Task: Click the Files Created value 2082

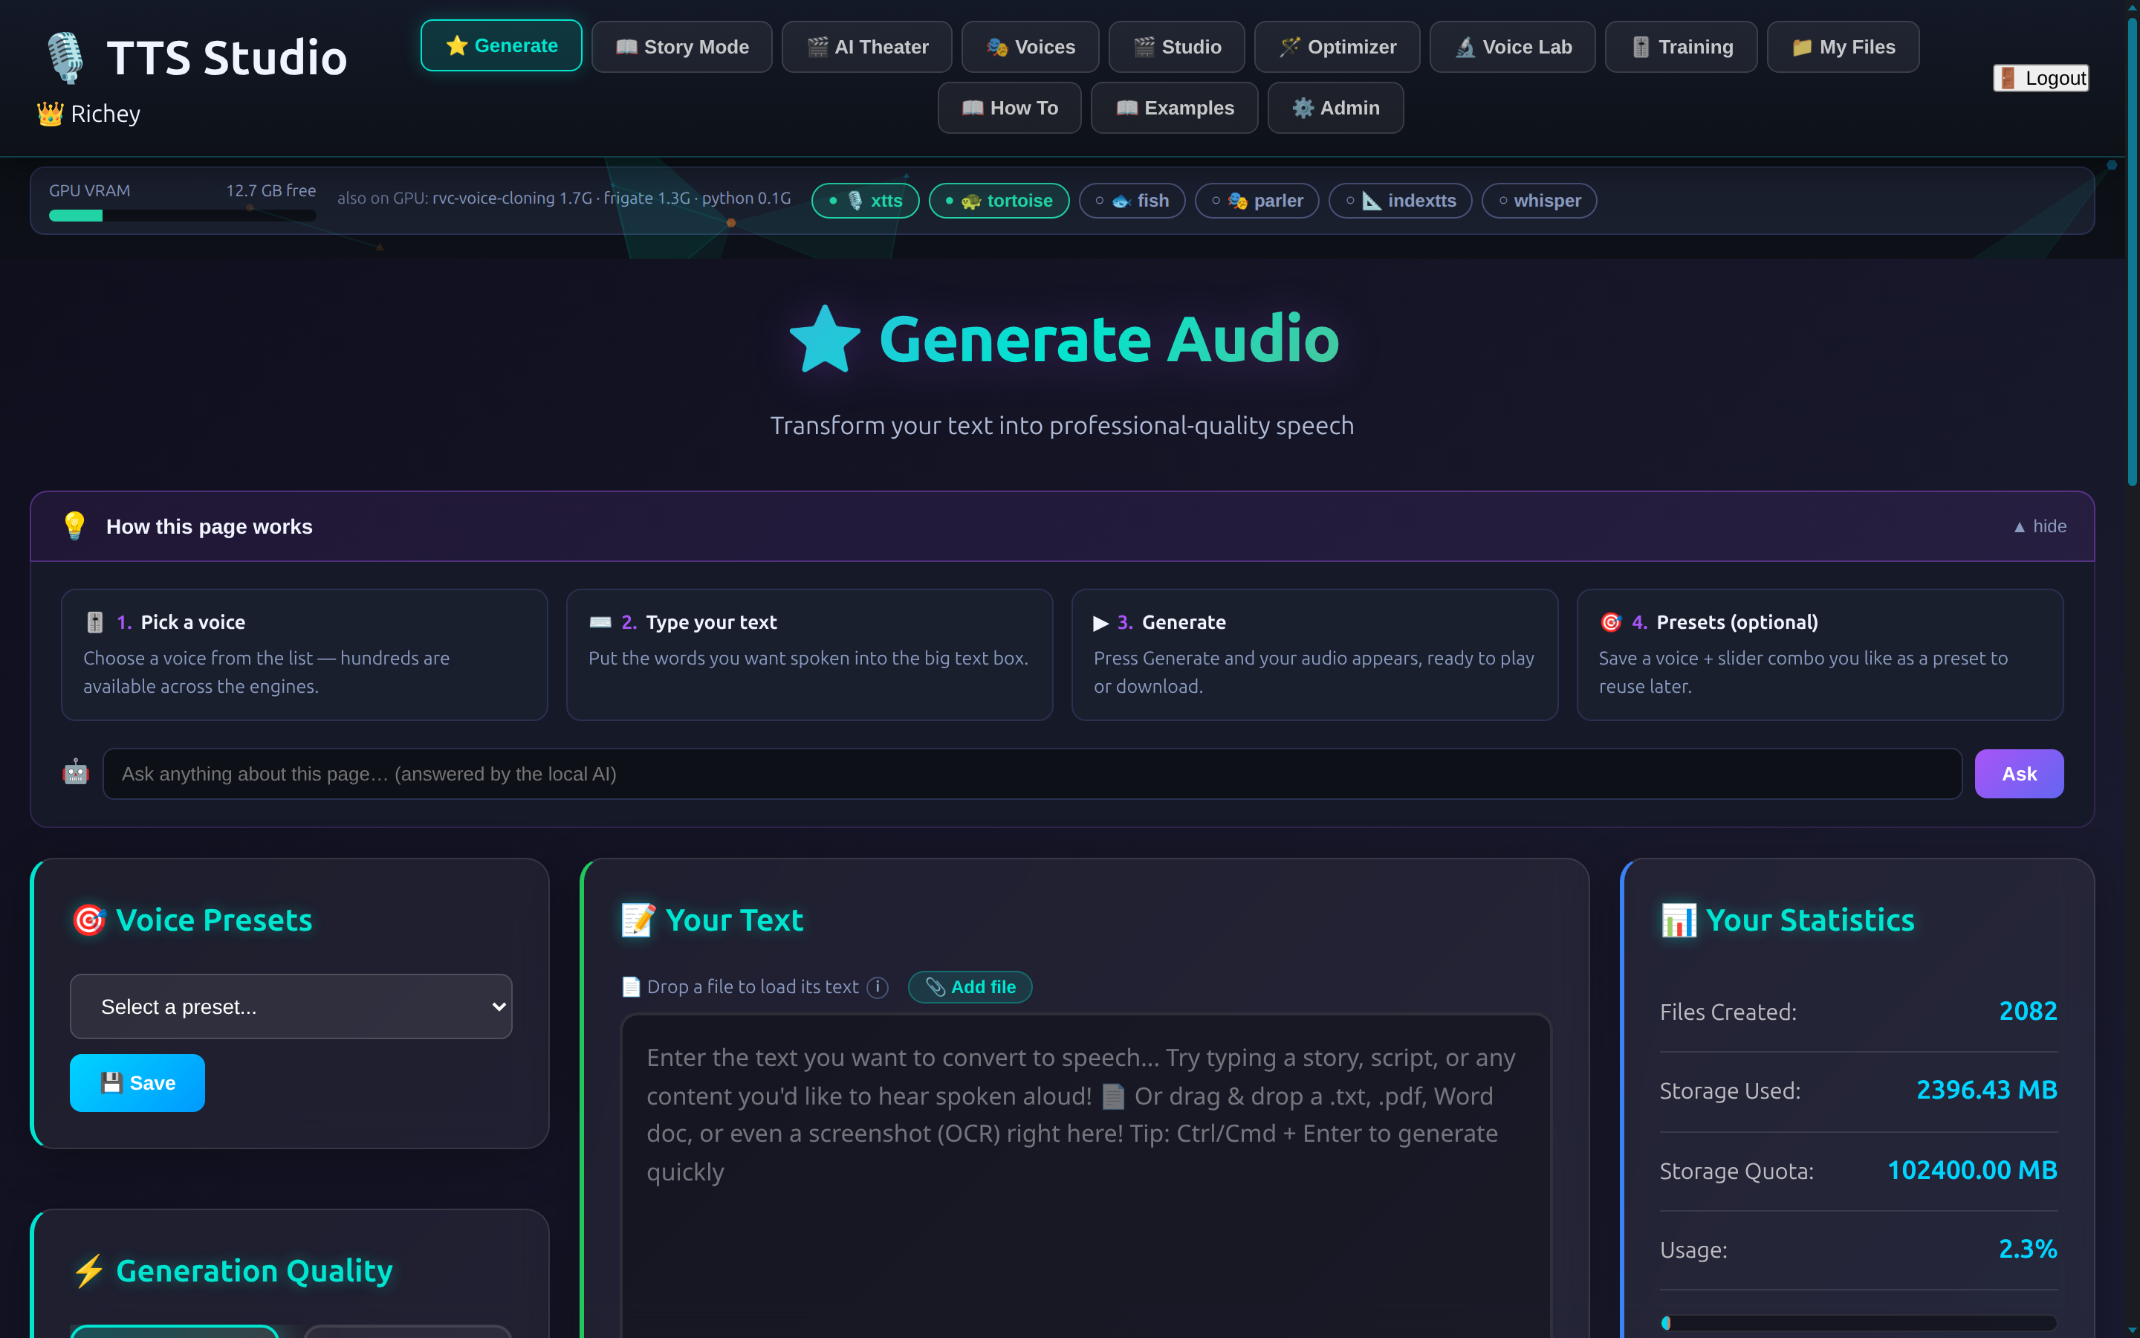Action: tap(2028, 1011)
